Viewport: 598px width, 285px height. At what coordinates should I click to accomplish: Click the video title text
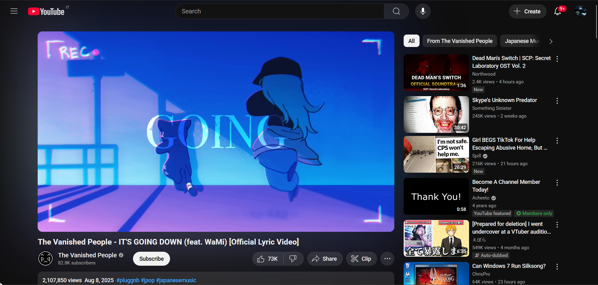168,242
